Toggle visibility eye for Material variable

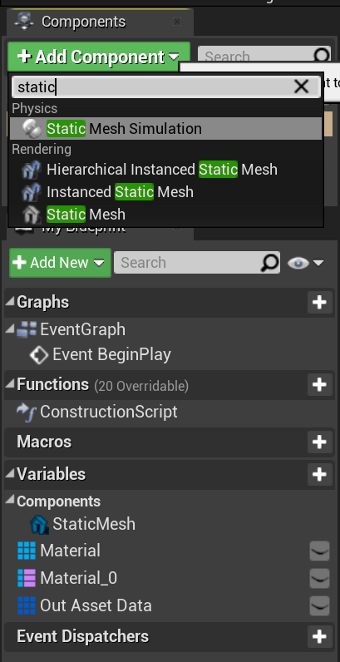(319, 551)
